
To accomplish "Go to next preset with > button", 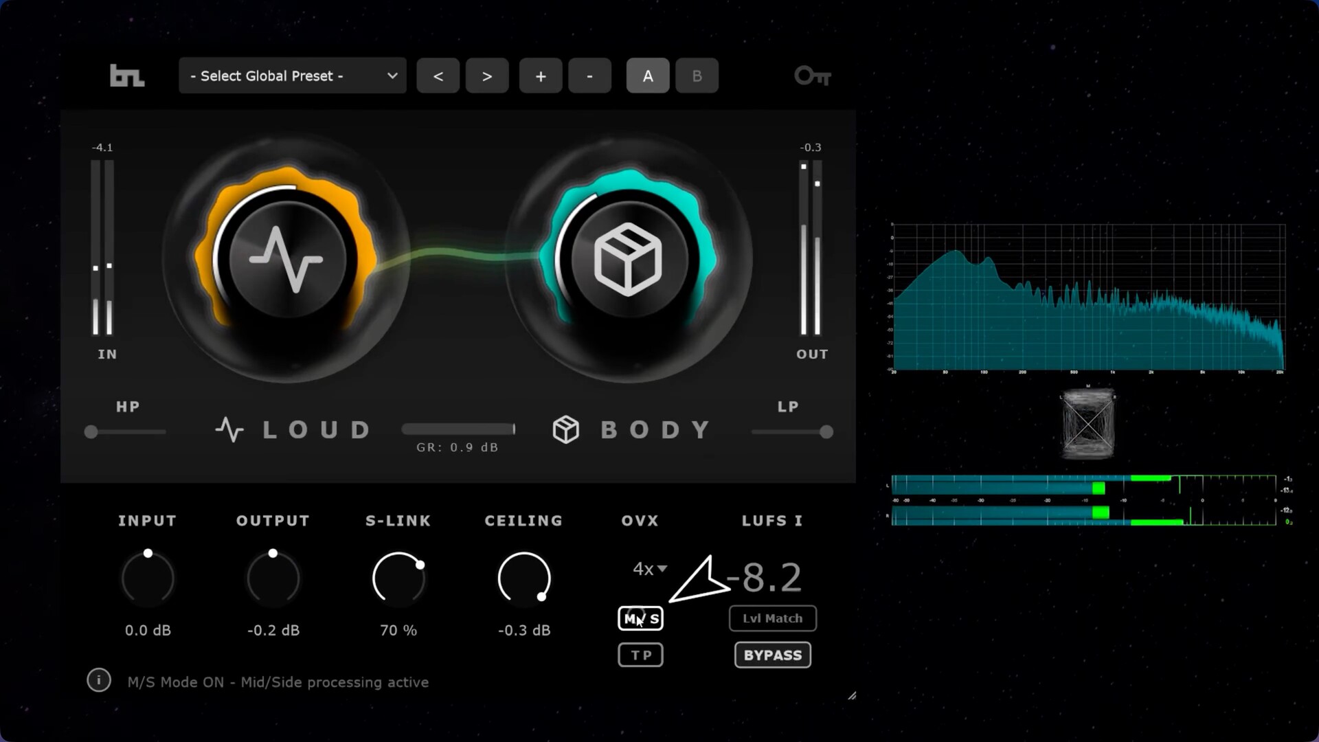I will point(487,76).
